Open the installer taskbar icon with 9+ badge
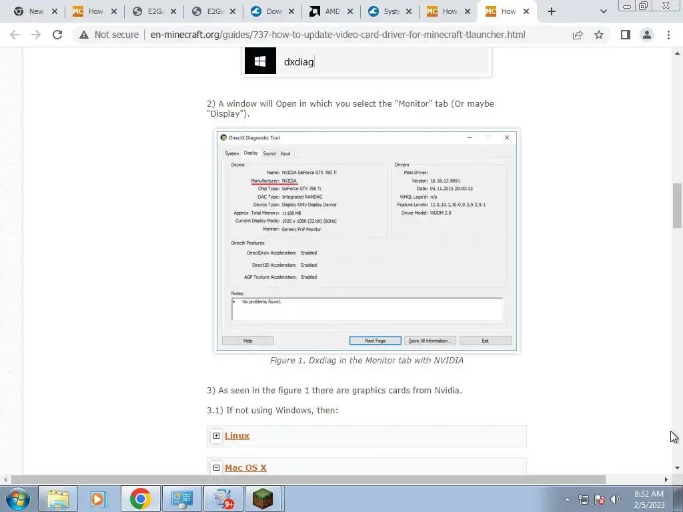 [223, 499]
